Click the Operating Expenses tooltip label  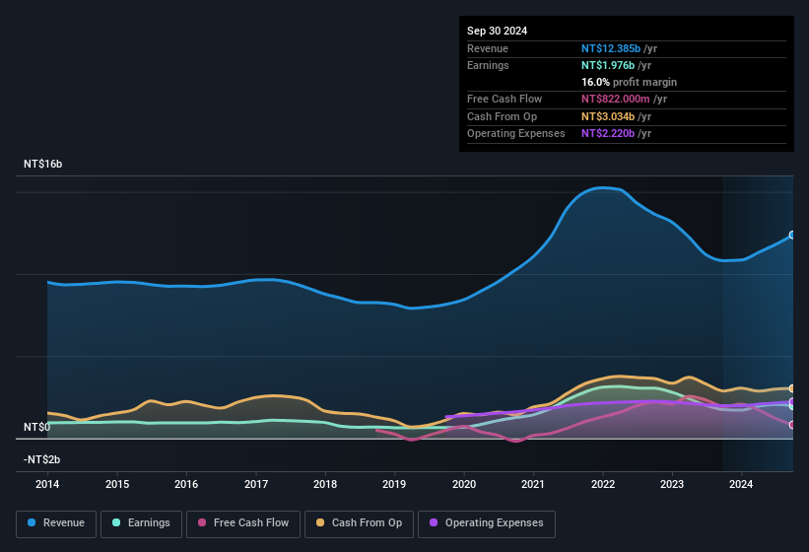pyautogui.click(x=516, y=134)
